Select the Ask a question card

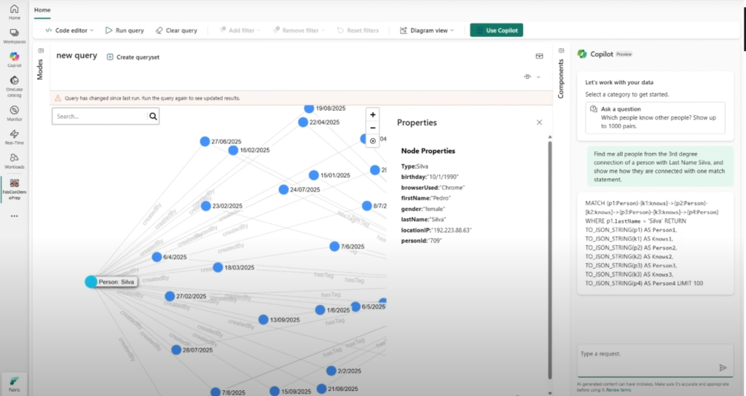click(x=655, y=117)
